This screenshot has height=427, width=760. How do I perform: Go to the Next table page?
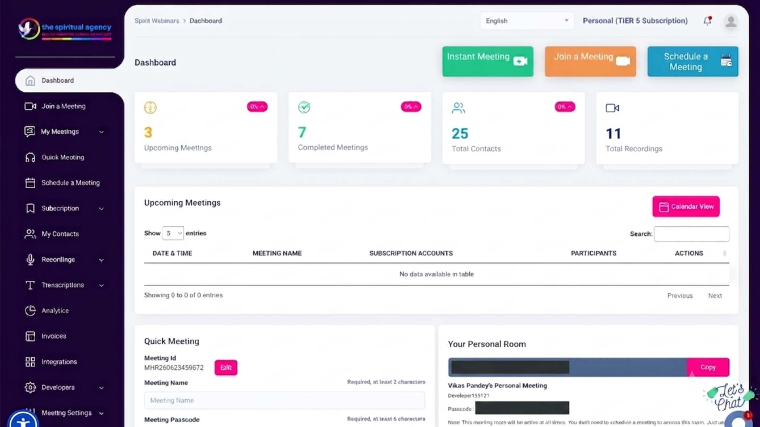pyautogui.click(x=715, y=296)
